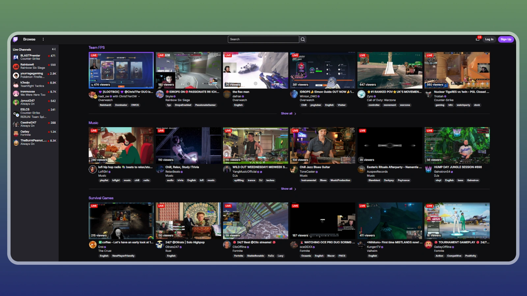Open the Esoteric Rituals Afterparty stream title
The height and width of the screenshot is (296, 527).
pos(394,167)
